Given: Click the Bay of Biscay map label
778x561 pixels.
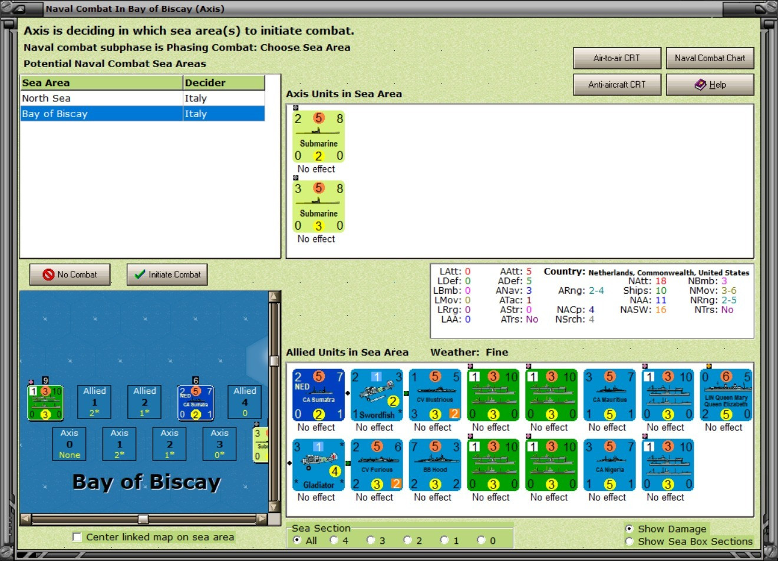Looking at the screenshot, I should tap(146, 482).
